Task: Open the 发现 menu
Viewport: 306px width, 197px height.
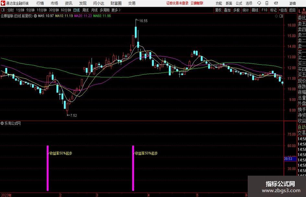Action: pyautogui.click(x=83, y=3)
